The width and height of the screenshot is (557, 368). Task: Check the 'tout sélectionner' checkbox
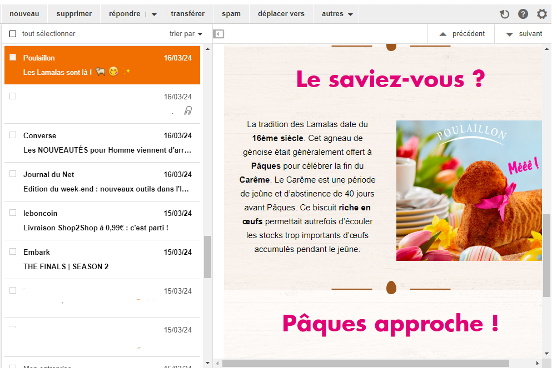[x=13, y=34]
